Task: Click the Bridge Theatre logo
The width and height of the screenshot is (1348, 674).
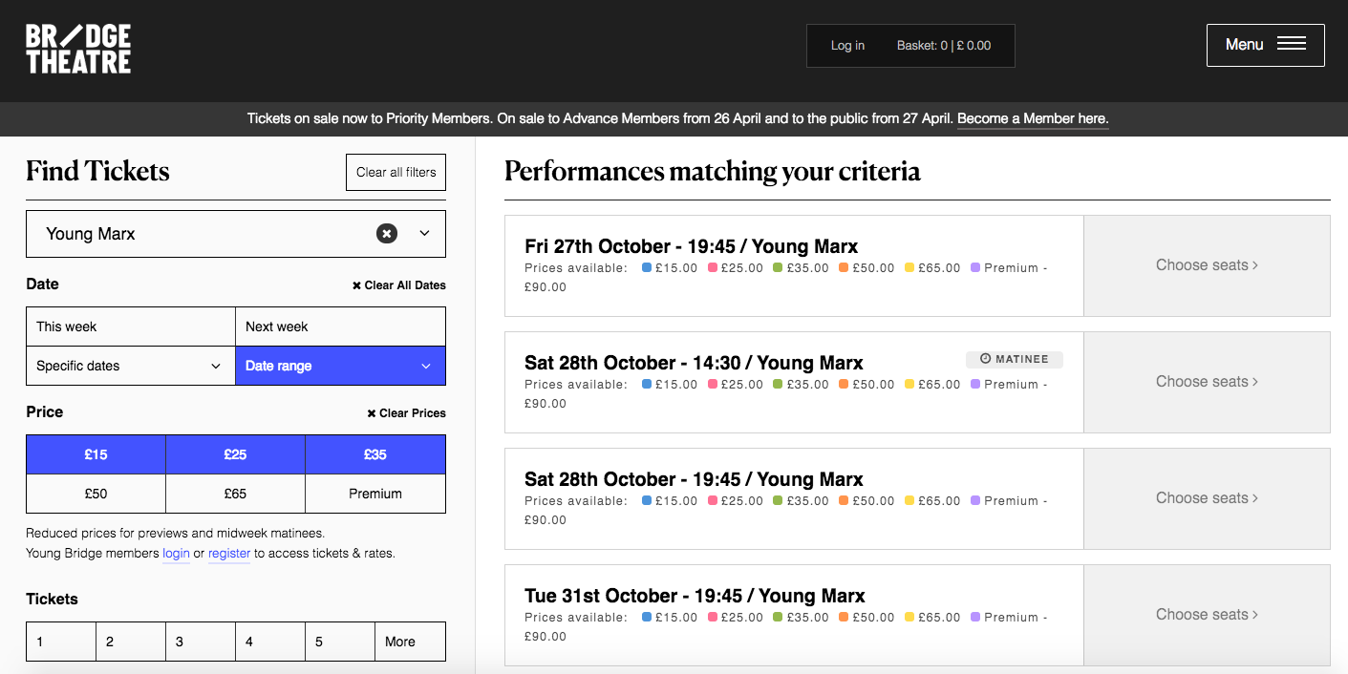Action: pos(78,50)
